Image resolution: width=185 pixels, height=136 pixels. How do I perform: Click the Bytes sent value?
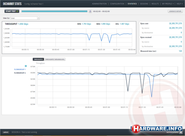click(x=175, y=23)
